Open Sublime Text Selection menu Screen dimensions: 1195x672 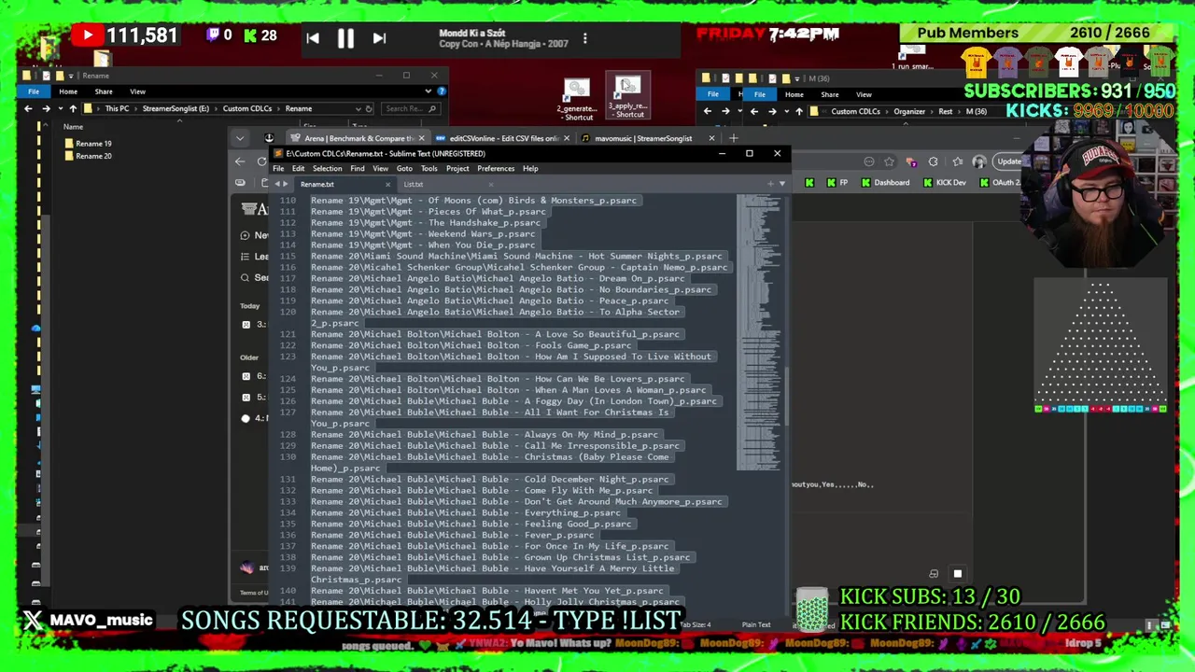[x=327, y=169]
